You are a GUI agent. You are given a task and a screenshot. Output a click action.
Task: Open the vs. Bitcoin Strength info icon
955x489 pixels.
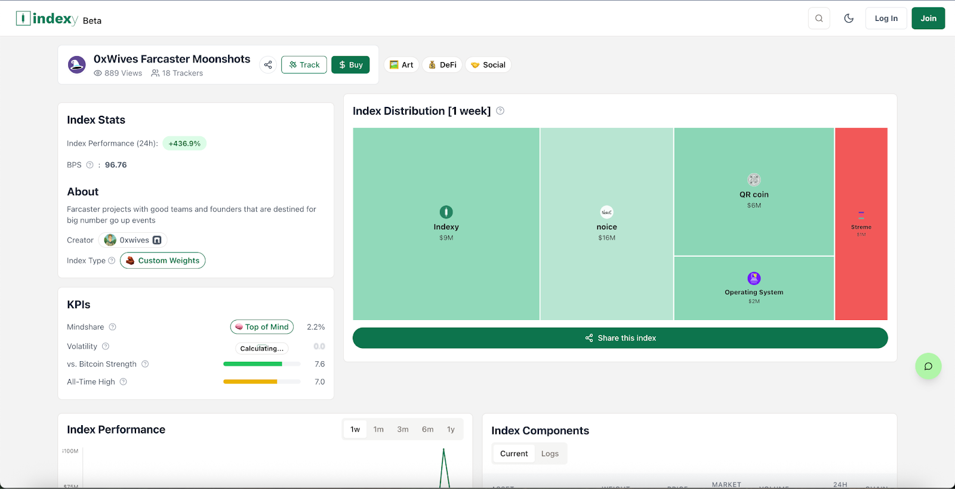click(145, 364)
